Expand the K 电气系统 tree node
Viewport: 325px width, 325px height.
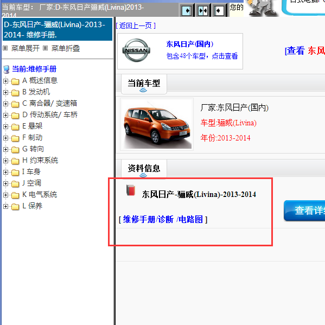coord(5,195)
